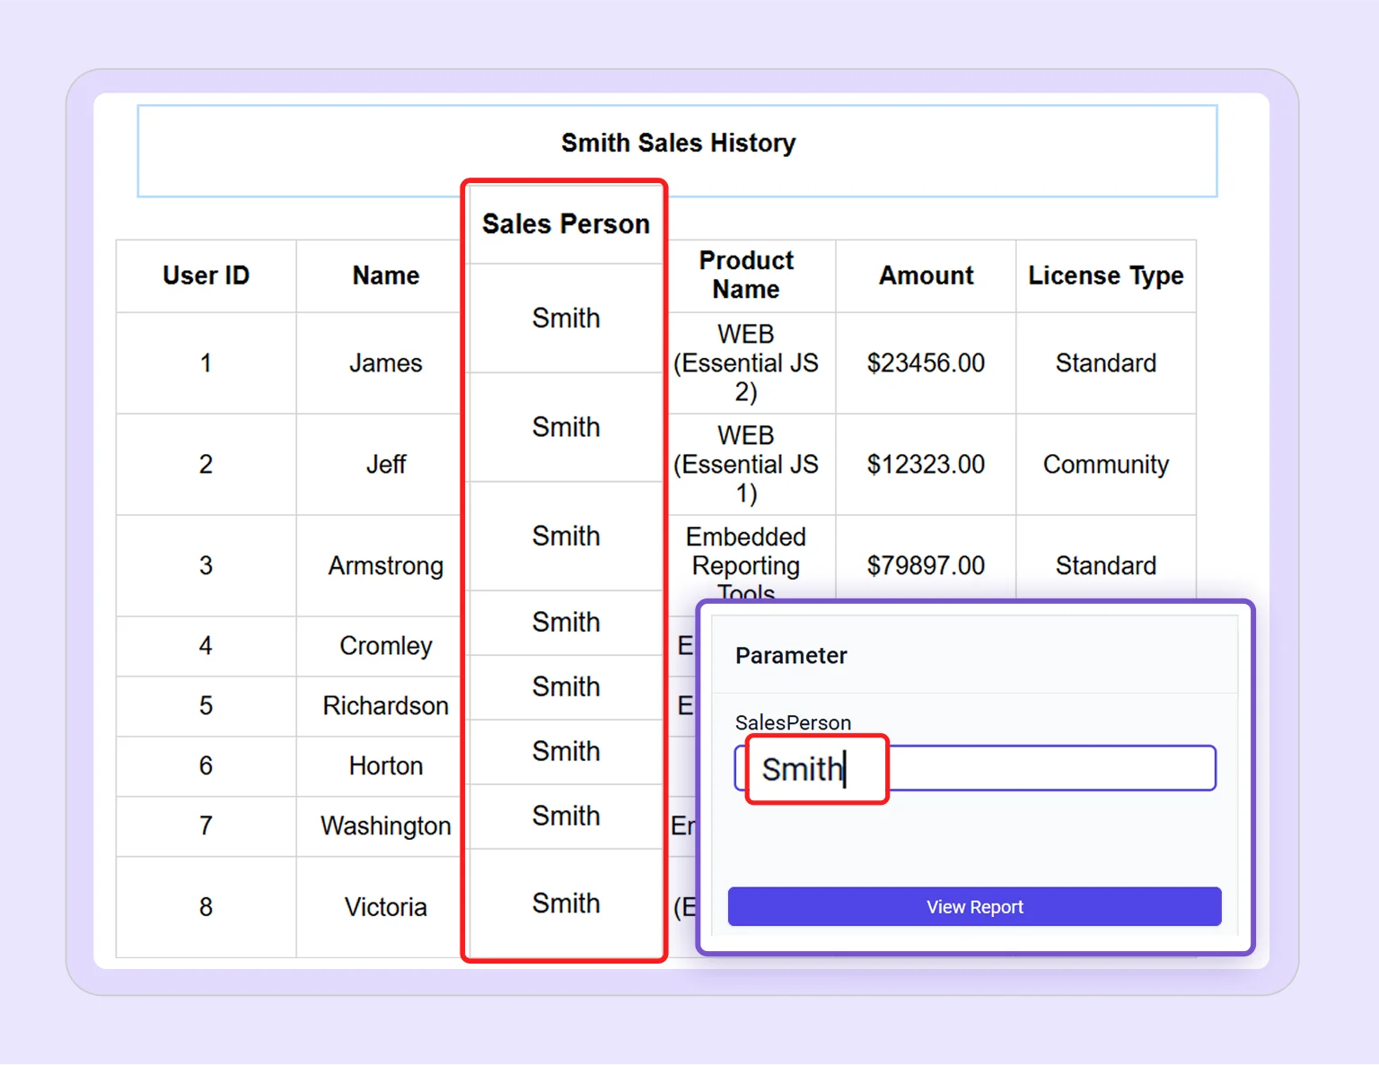Click the Amount column header
Viewport: 1379px width, 1065px height.
(925, 275)
